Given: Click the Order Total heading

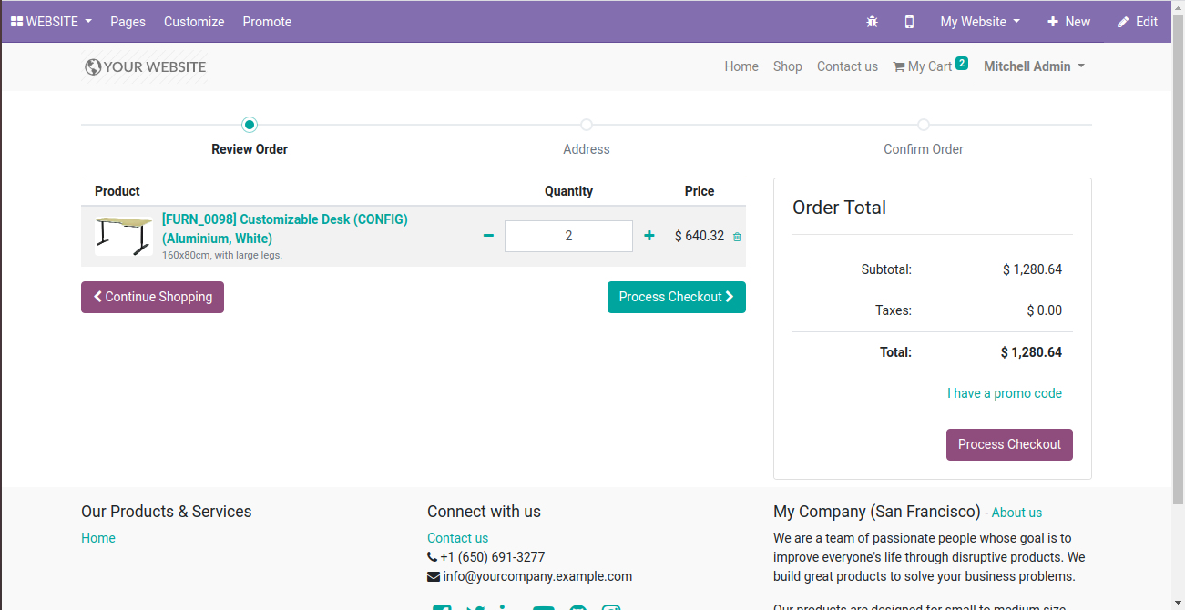Looking at the screenshot, I should coord(839,208).
